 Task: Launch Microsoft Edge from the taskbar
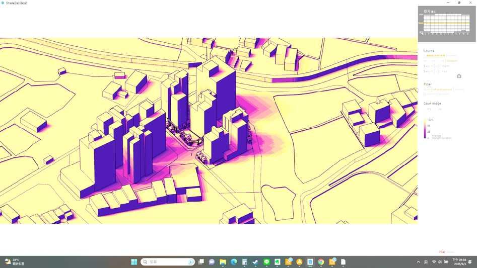click(234, 262)
